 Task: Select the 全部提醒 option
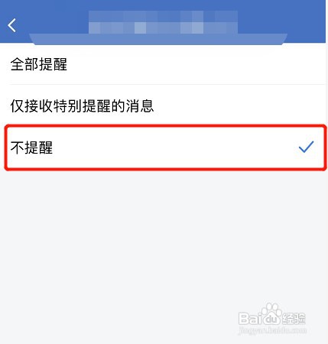point(164,63)
